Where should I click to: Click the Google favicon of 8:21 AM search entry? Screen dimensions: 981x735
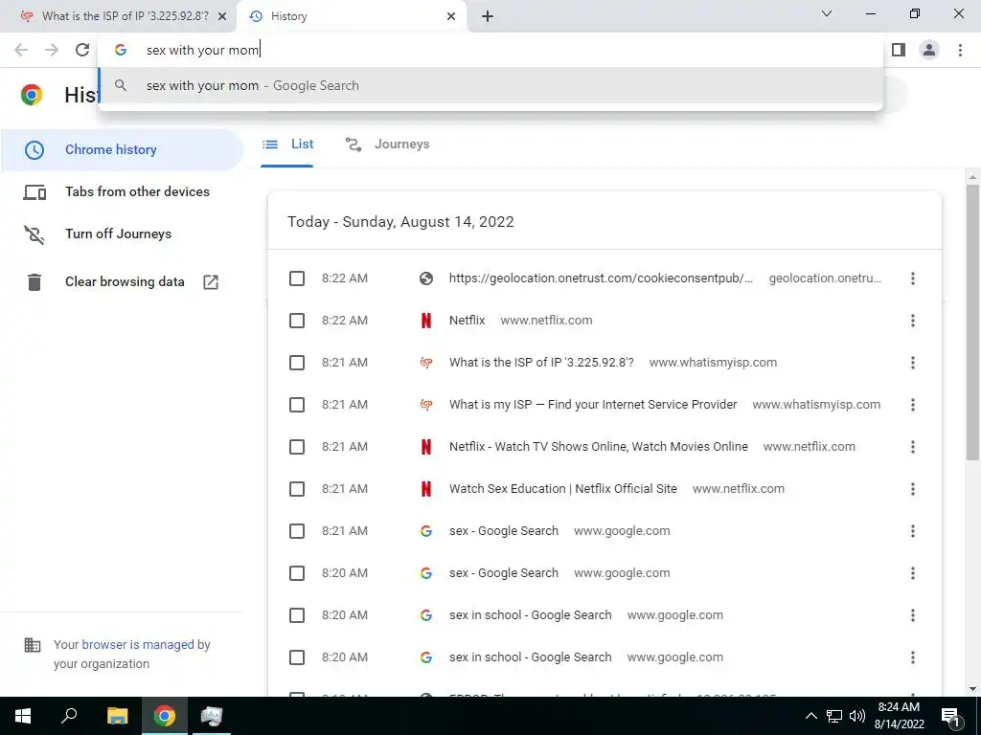tap(426, 531)
